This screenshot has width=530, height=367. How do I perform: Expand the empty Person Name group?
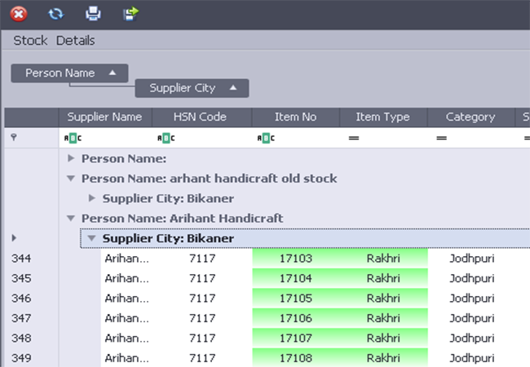[71, 158]
